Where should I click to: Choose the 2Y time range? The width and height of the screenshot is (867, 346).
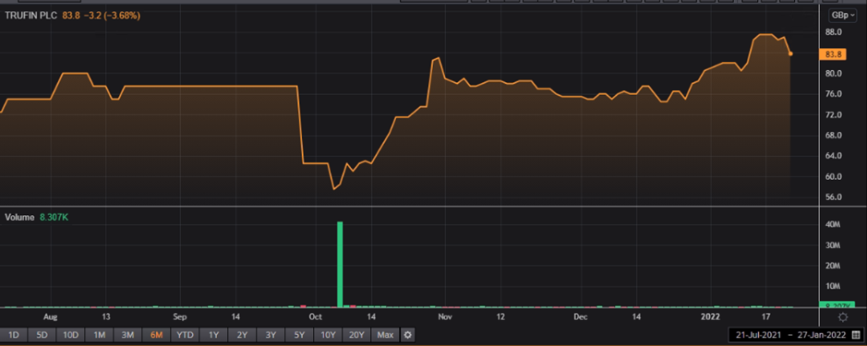(x=242, y=334)
